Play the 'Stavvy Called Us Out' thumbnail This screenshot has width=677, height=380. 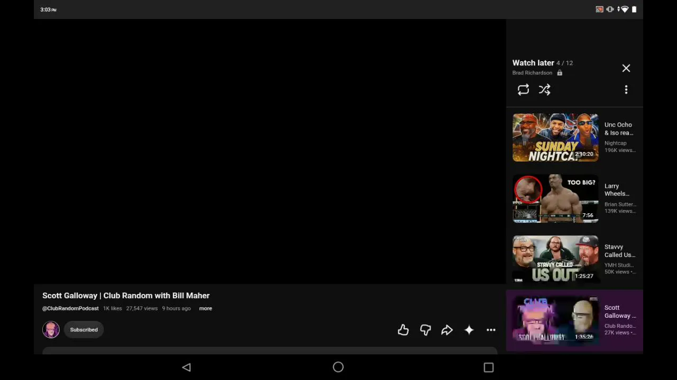tap(555, 259)
